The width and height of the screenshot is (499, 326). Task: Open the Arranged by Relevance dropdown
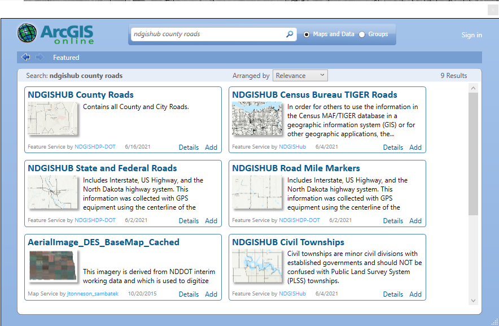pos(300,76)
